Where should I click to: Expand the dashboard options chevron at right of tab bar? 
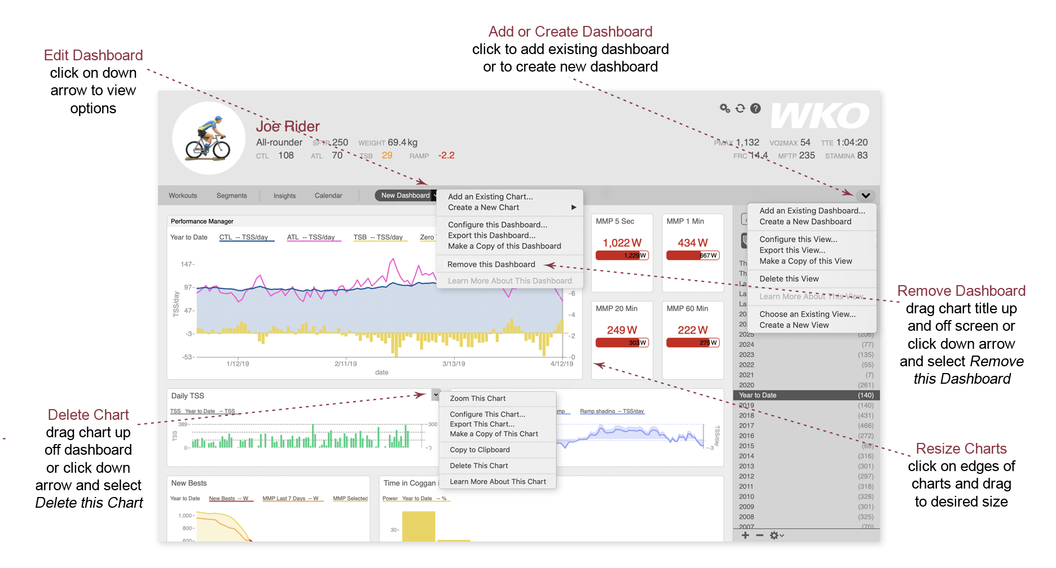point(865,196)
